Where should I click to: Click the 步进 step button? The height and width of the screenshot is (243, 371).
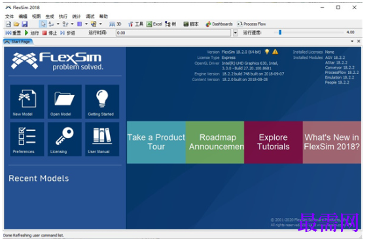(67, 33)
